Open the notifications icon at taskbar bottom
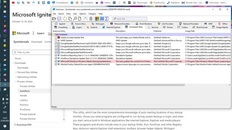232x130 pixels. pyautogui.click(x=5, y=126)
